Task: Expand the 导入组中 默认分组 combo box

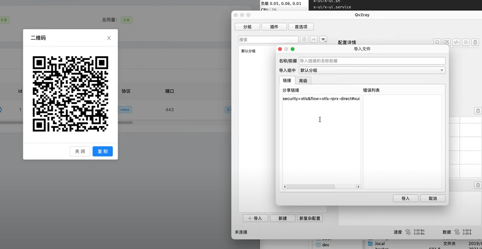Action: [x=372, y=71]
